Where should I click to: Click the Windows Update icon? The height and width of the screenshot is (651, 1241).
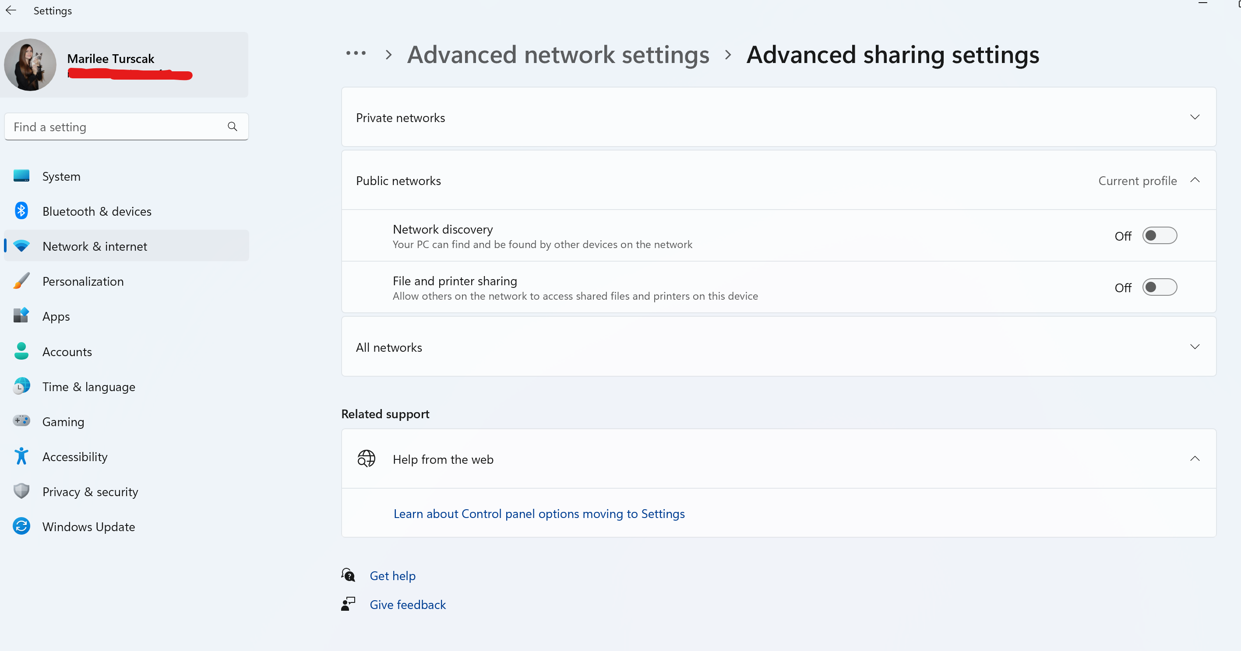pos(21,526)
